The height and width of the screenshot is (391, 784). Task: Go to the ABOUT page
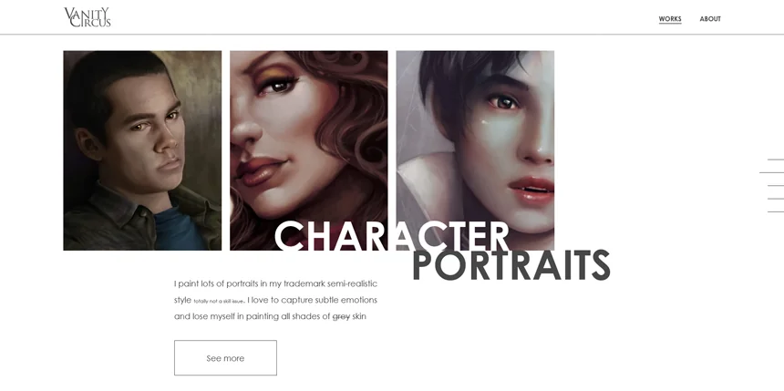(x=710, y=19)
